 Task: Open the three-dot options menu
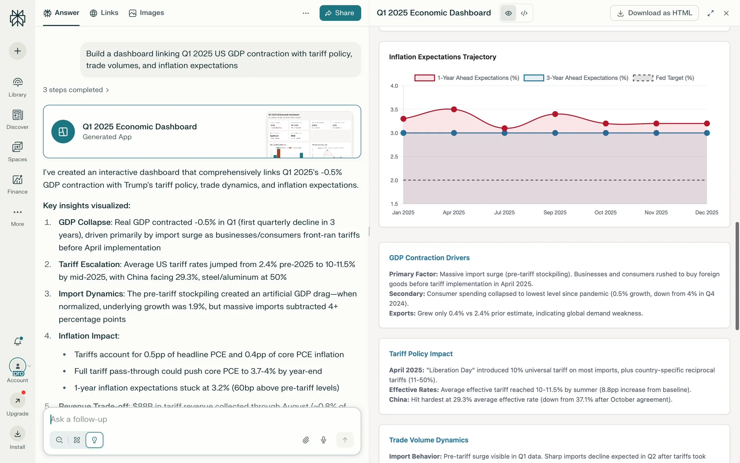point(306,13)
